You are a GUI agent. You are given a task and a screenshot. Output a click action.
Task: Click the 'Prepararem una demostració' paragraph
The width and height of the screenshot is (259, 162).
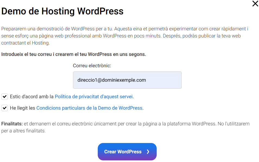point(125,36)
